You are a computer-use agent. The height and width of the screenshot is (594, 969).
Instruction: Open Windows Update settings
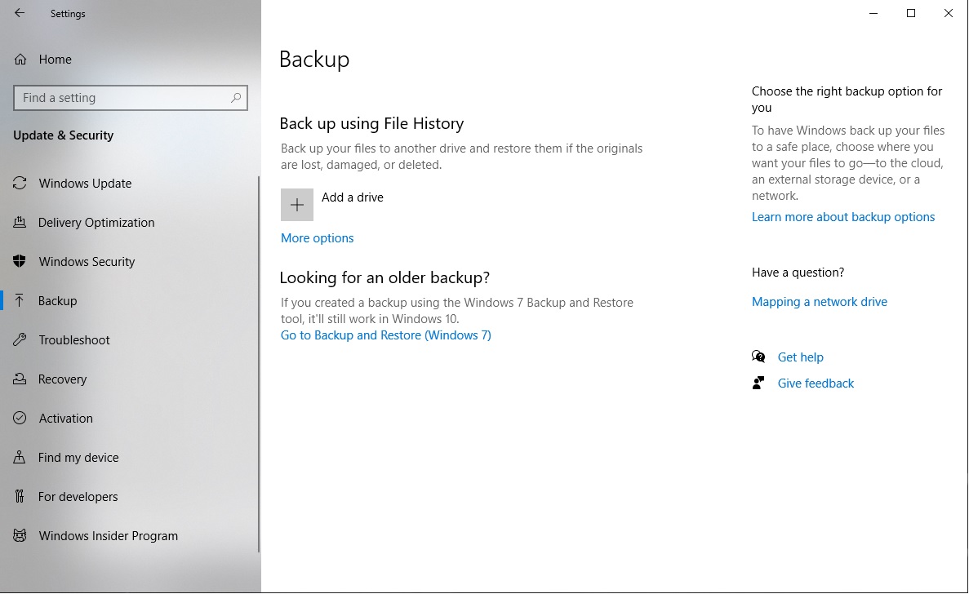pos(85,184)
